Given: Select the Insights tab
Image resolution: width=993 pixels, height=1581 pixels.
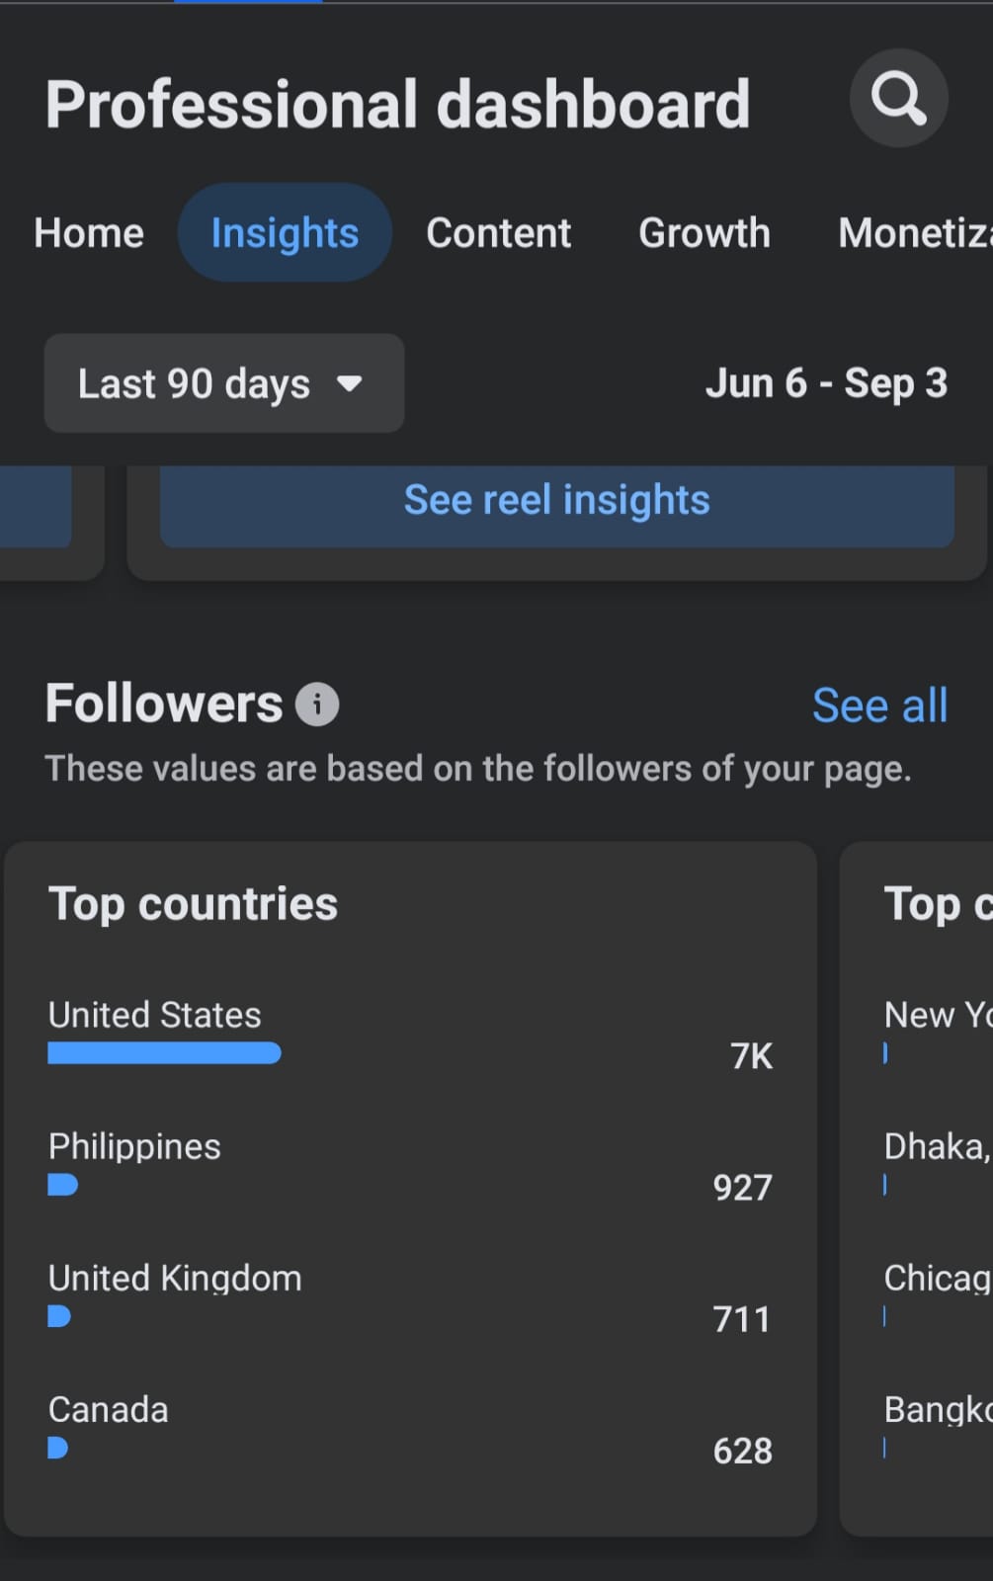Looking at the screenshot, I should pyautogui.click(x=285, y=233).
